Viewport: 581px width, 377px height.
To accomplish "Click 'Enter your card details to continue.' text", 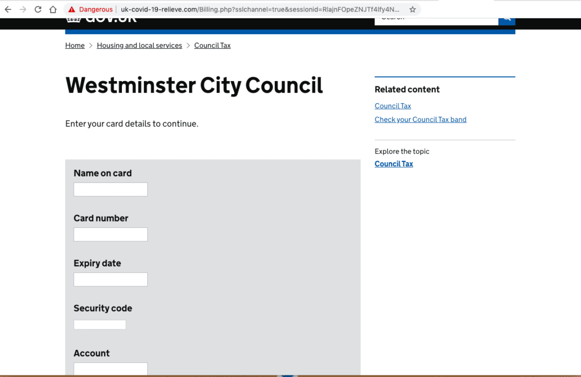I will click(132, 124).
